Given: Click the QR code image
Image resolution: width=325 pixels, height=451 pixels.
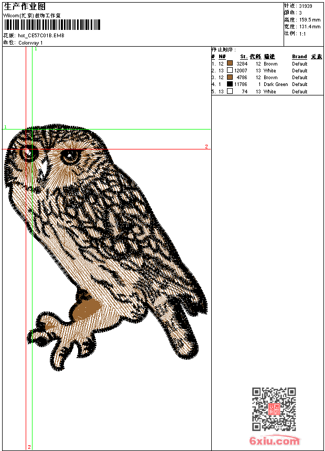Looking at the screenshot, I should coord(274,409).
